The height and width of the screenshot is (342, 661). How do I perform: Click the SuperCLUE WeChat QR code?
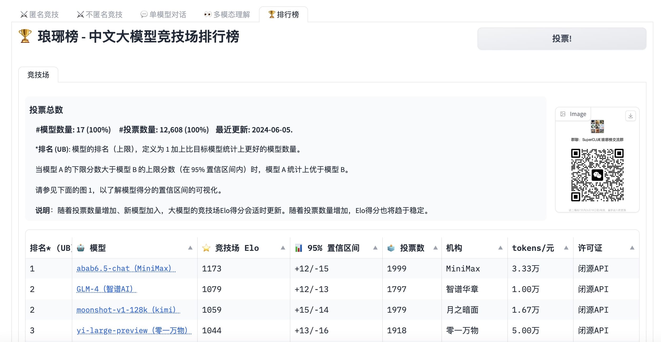click(x=597, y=175)
